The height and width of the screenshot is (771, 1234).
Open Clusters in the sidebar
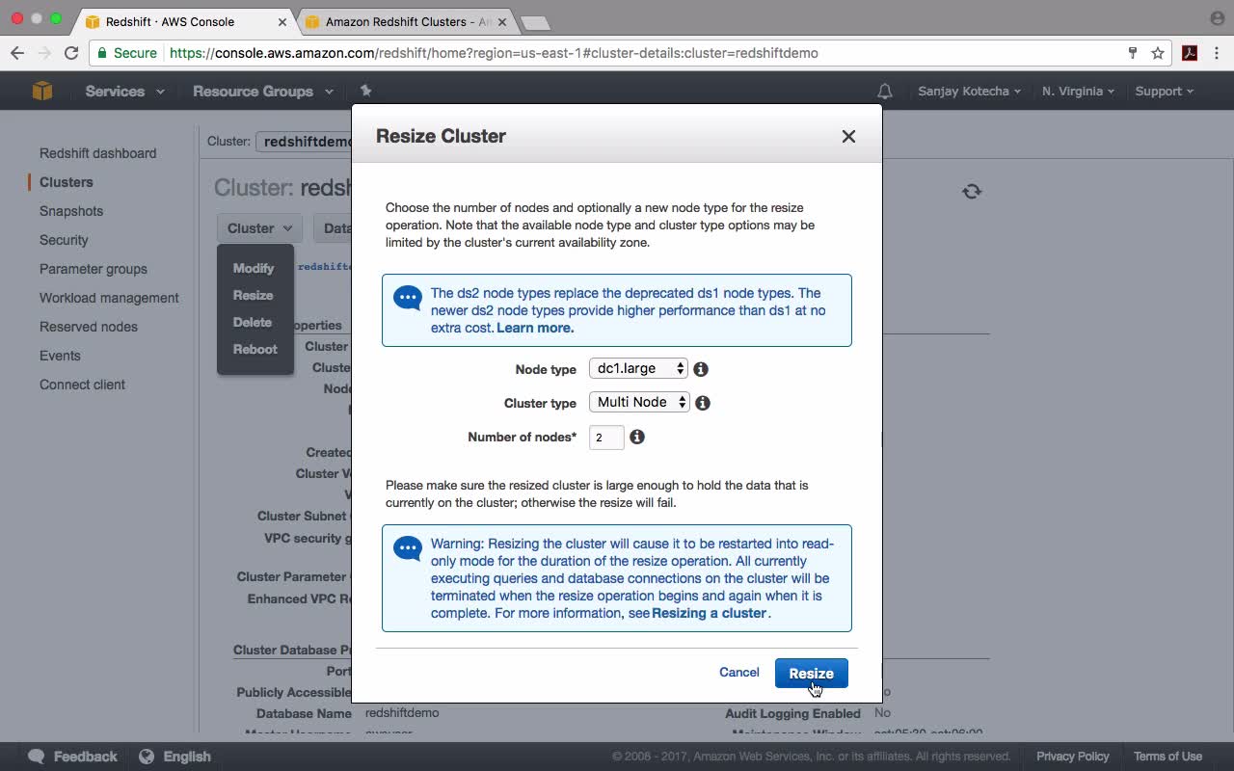click(67, 182)
